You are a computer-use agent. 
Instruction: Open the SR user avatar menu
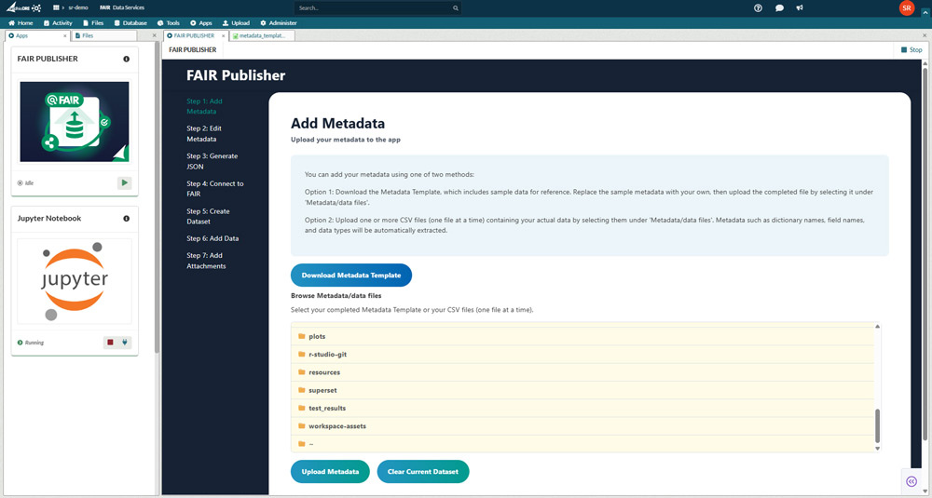click(906, 8)
